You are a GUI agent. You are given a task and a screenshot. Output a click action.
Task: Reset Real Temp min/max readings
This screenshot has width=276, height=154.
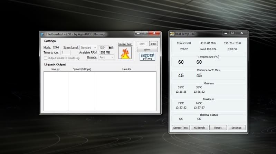click(218, 127)
